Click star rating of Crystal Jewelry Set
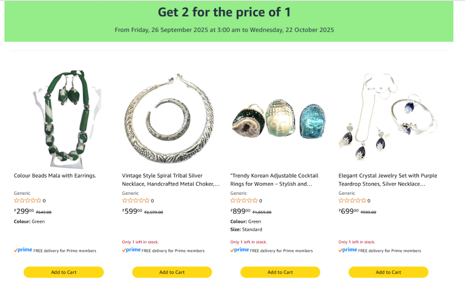 352,201
